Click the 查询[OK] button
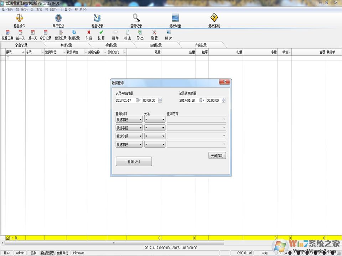 pos(134,161)
